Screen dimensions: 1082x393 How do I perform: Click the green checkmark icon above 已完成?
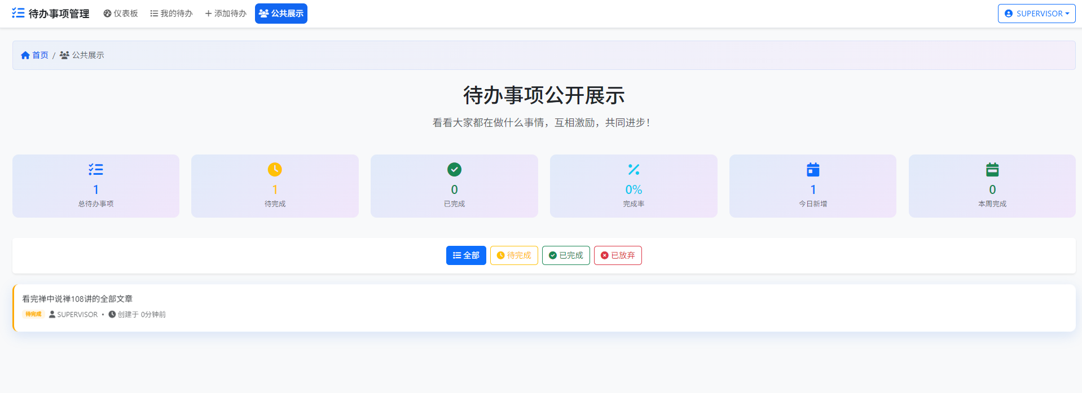pyautogui.click(x=454, y=169)
